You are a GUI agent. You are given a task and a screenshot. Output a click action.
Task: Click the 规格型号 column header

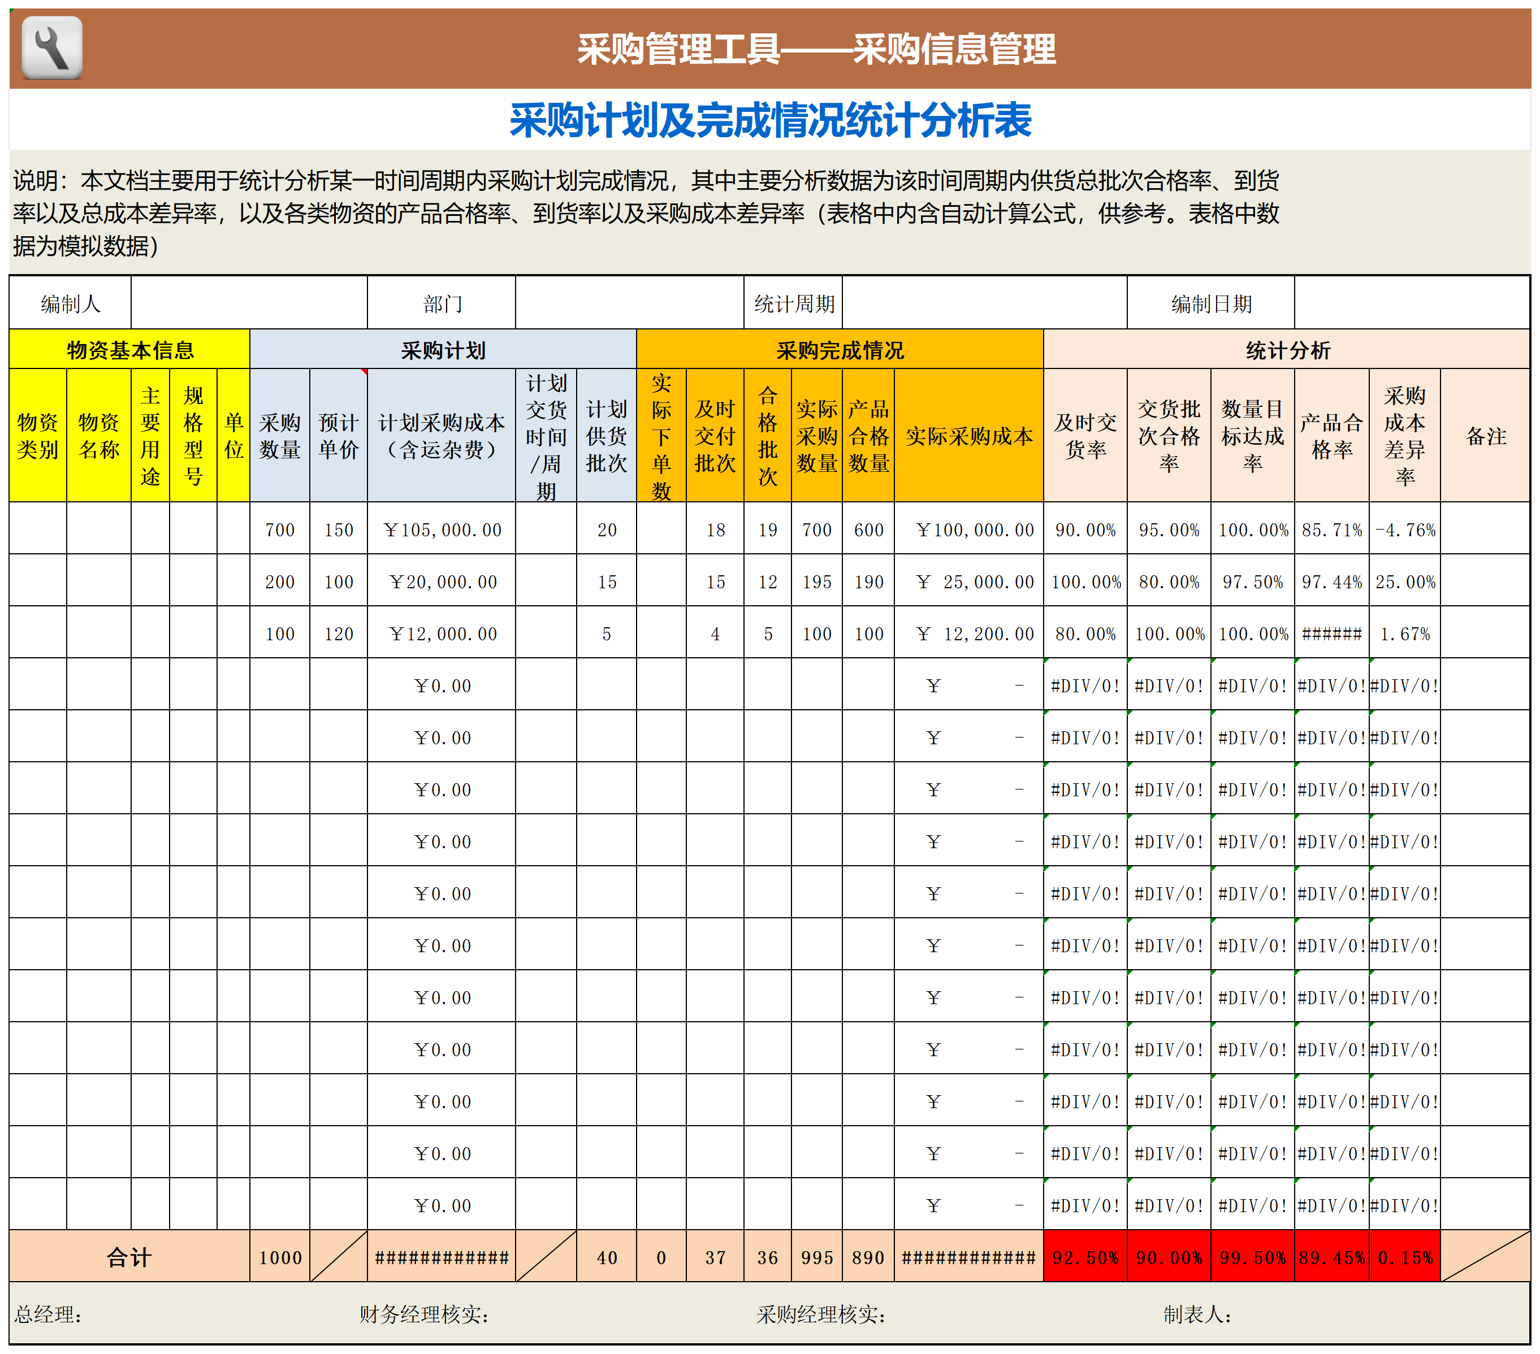(193, 435)
